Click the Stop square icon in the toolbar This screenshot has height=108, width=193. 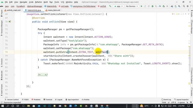[x=167, y=6]
